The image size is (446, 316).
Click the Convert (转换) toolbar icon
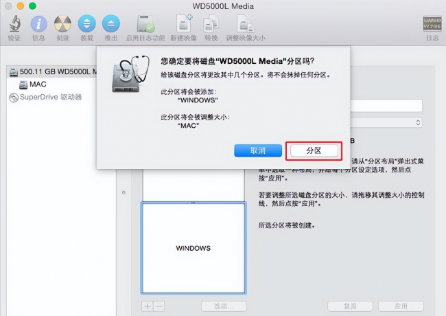211,23
